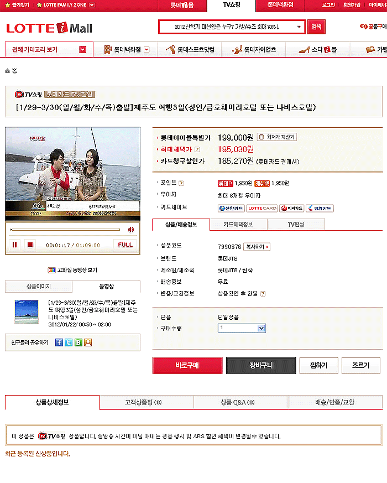
Task: Stop the video playback
Action: pos(30,245)
